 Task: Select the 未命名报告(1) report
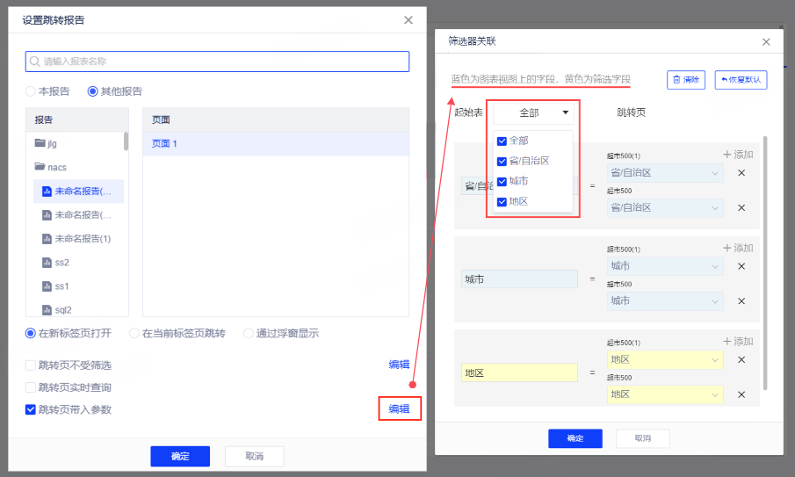tap(82, 239)
